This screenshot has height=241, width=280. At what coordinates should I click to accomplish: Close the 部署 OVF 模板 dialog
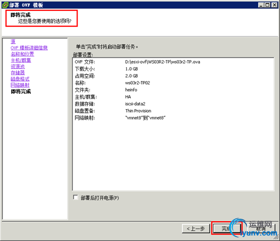[x=274, y=5]
